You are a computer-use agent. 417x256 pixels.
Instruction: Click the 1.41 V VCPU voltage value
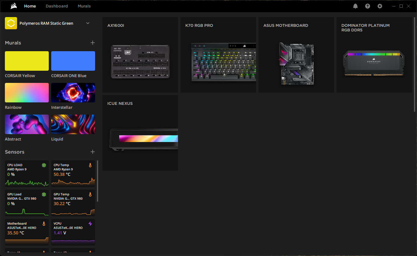(x=60, y=233)
